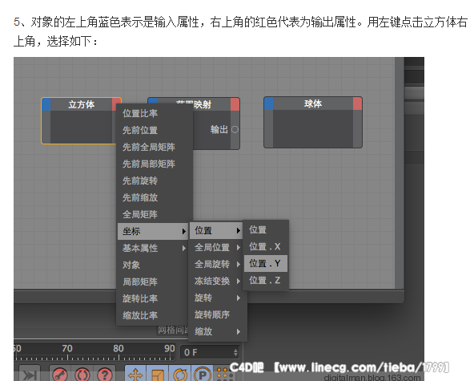
Task: Pick 全局矩阵 from the port menu
Action: (x=154, y=214)
